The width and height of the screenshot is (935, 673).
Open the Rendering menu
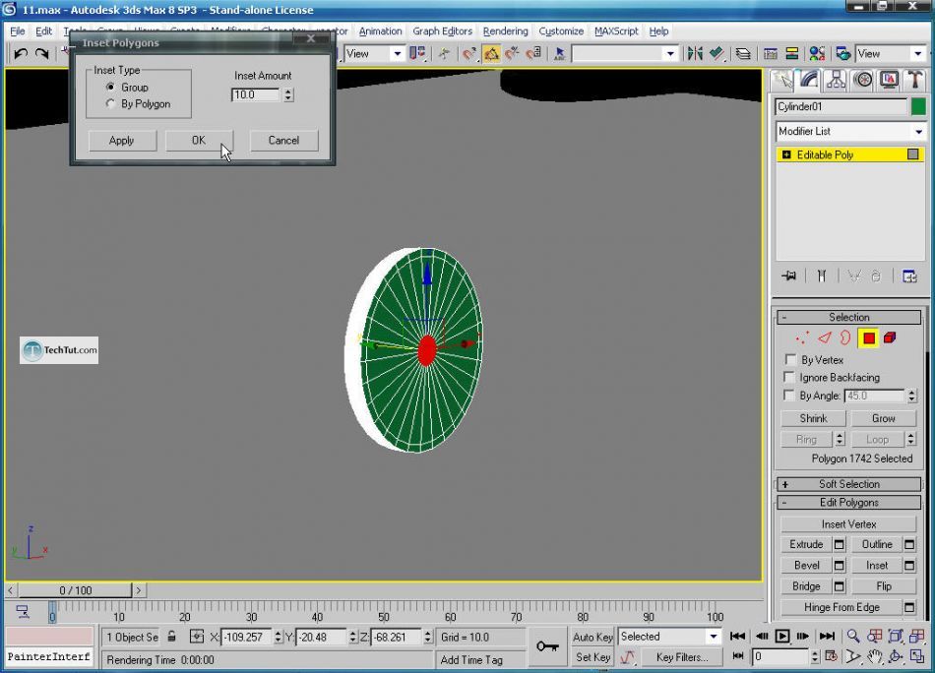pos(505,31)
